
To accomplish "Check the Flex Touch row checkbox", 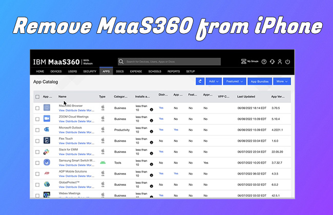I will click(37, 141).
